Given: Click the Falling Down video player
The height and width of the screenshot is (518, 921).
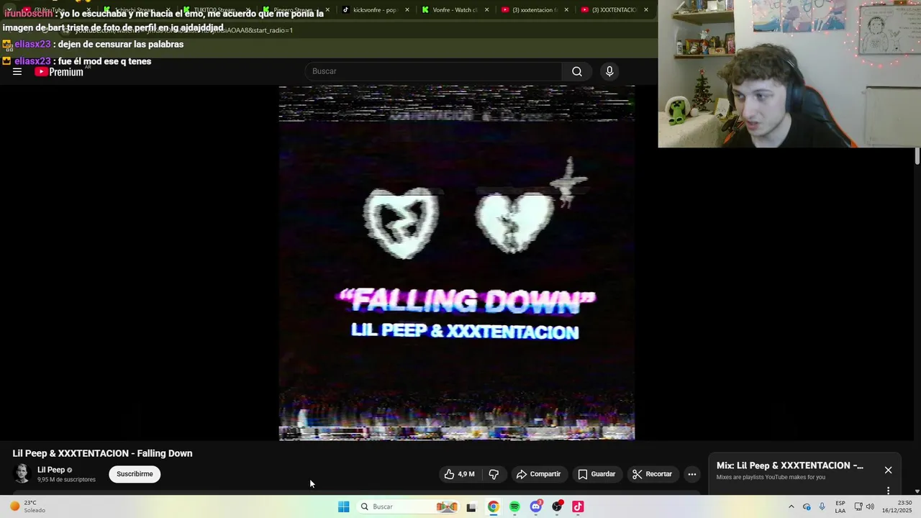Looking at the screenshot, I should coord(457,263).
